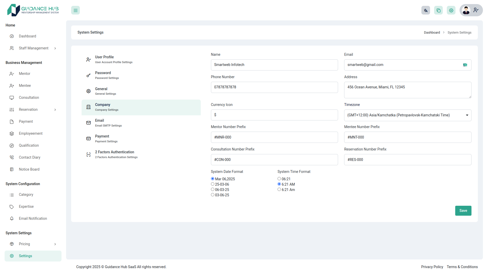Choose the 06:21 time format option

(x=279, y=178)
